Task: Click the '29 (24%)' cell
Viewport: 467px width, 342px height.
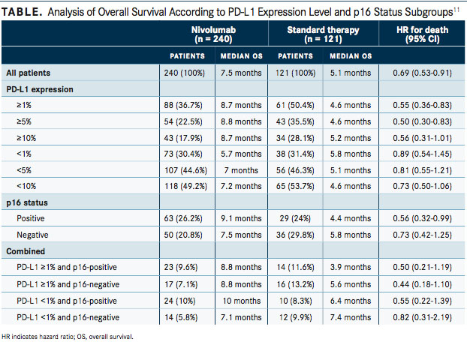Action: [x=295, y=218]
